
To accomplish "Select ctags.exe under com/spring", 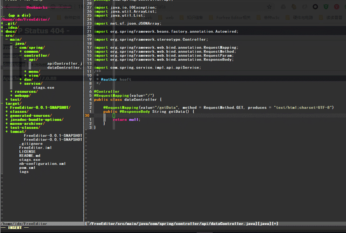I will 44,87.
